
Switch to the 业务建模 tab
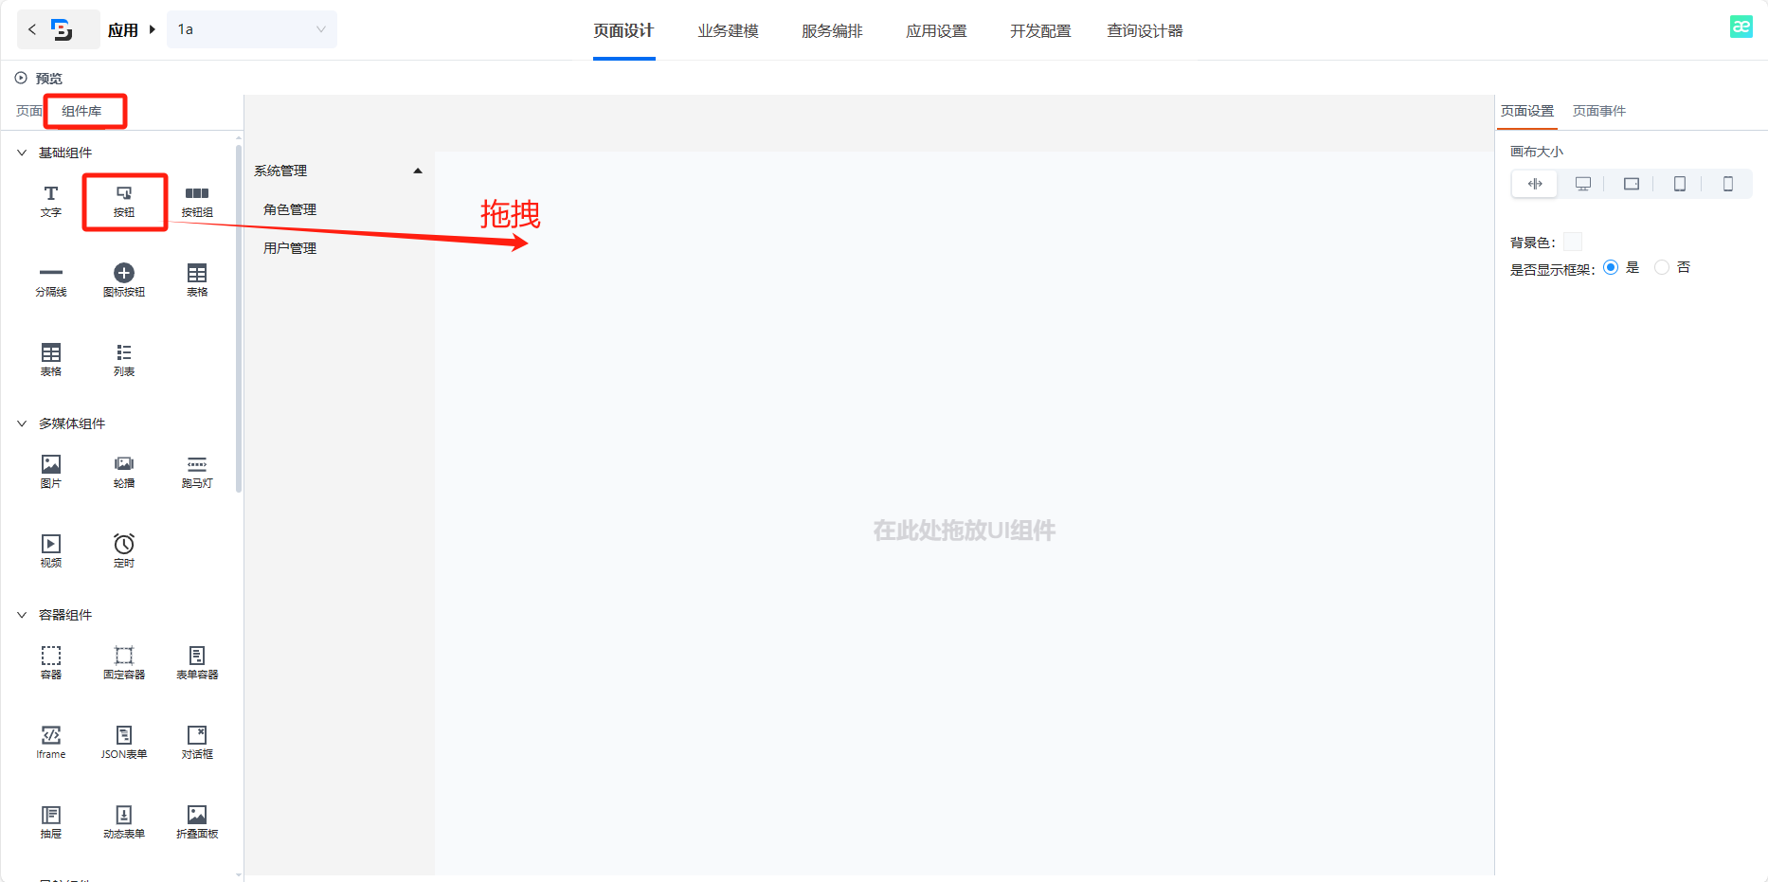(x=728, y=31)
